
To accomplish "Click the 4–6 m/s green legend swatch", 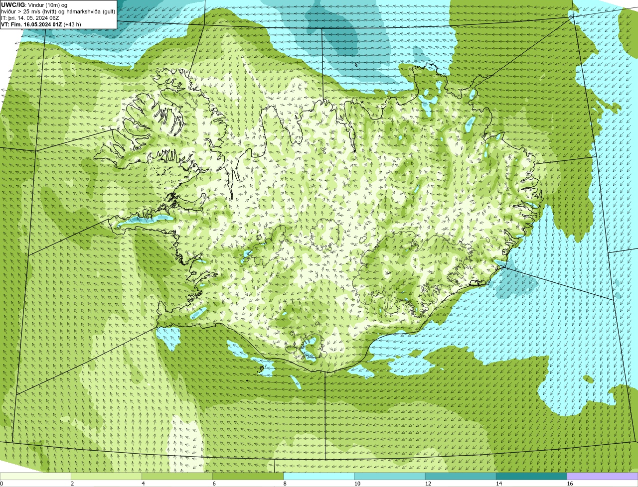I will pos(177,476).
